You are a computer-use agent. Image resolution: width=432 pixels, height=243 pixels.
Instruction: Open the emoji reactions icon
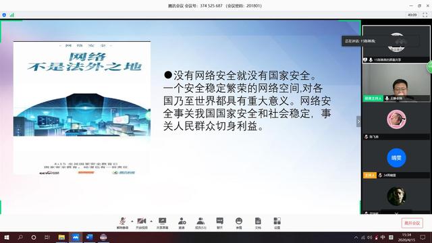click(x=239, y=223)
